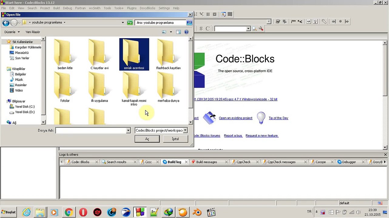389x218 pixels.
Task: Open DoxyBlocks preferences wrench icon
Action: [x=324, y=21]
